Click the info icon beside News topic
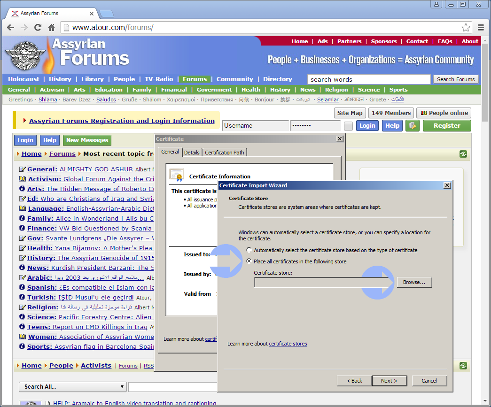 tap(22, 268)
